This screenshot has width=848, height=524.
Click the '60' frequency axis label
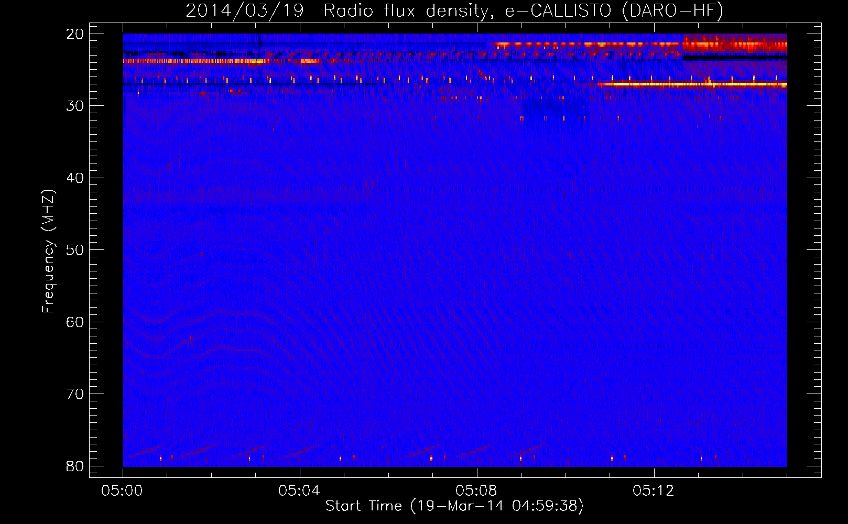point(75,322)
